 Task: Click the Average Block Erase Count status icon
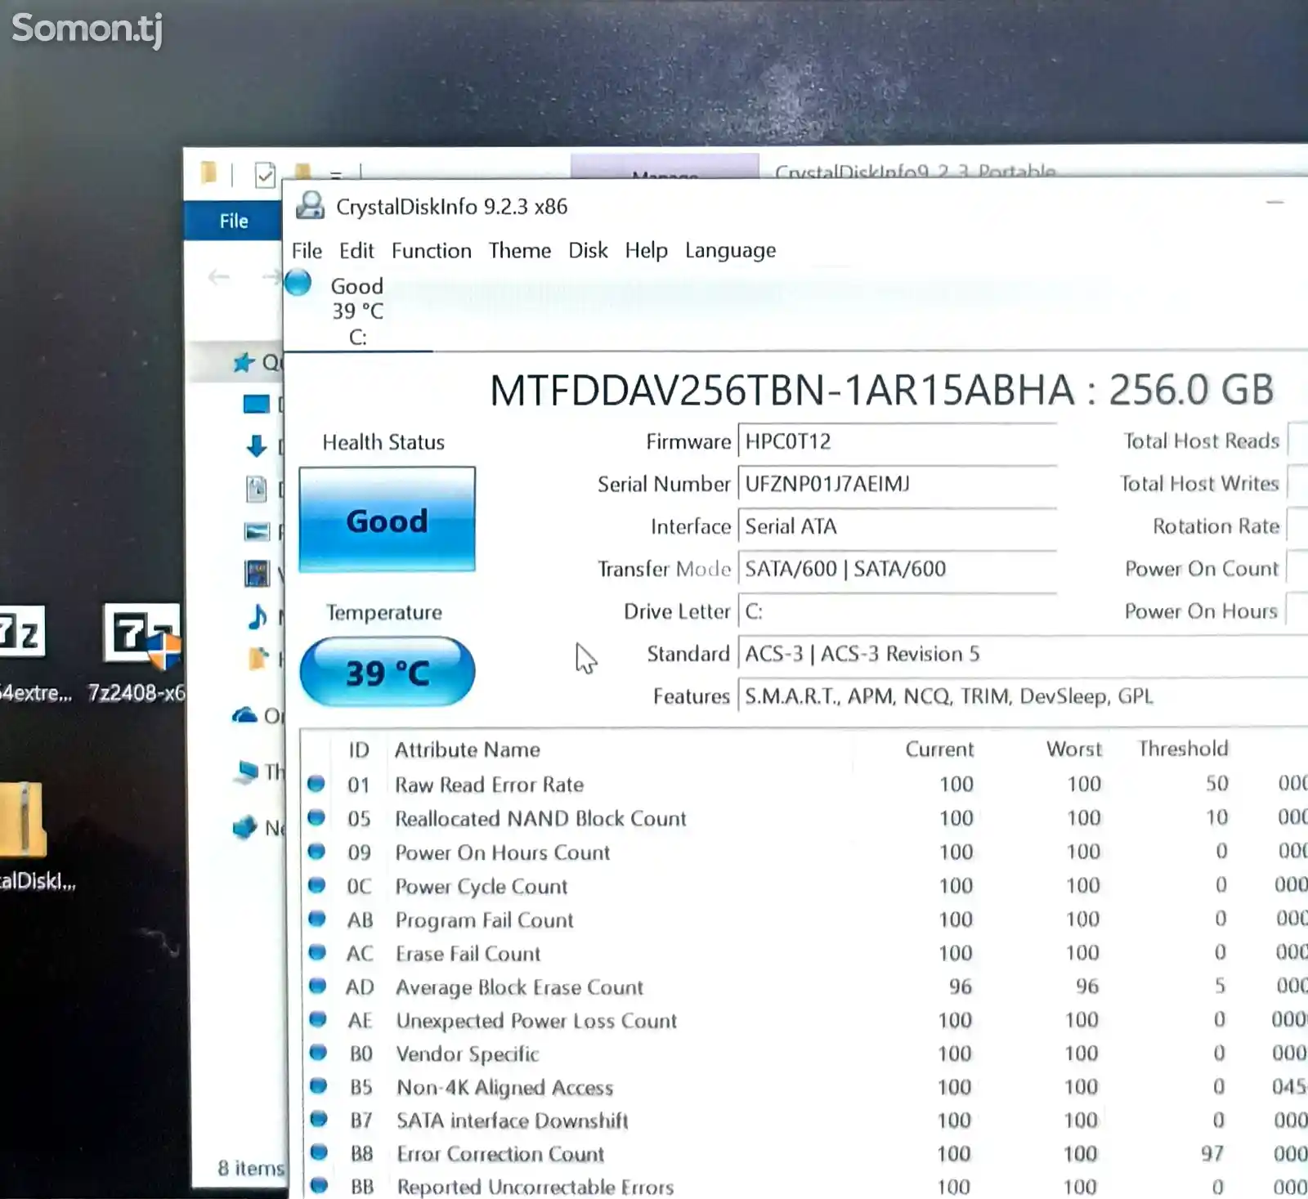tap(318, 986)
